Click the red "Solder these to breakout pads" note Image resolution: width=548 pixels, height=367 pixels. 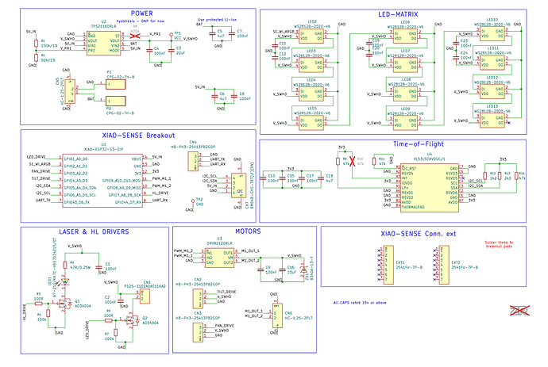[x=499, y=244]
